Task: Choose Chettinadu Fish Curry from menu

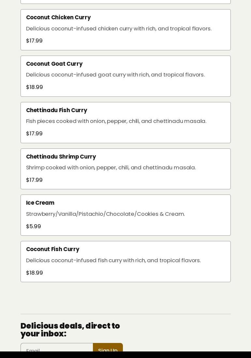Action: click(125, 123)
